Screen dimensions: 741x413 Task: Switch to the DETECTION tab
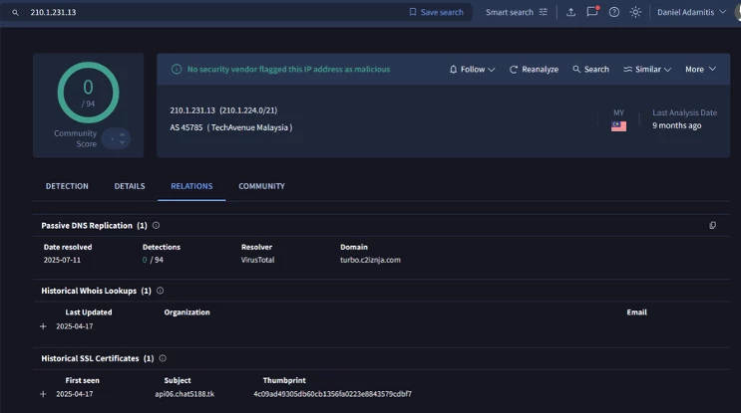pyautogui.click(x=67, y=186)
